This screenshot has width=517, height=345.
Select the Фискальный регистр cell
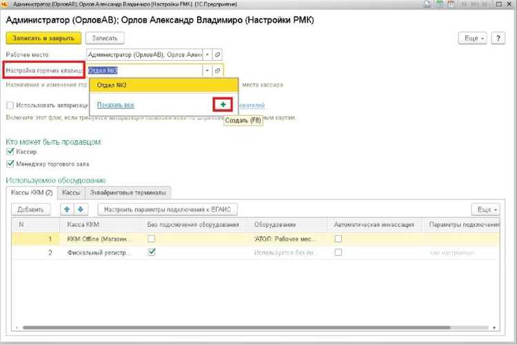[100, 253]
